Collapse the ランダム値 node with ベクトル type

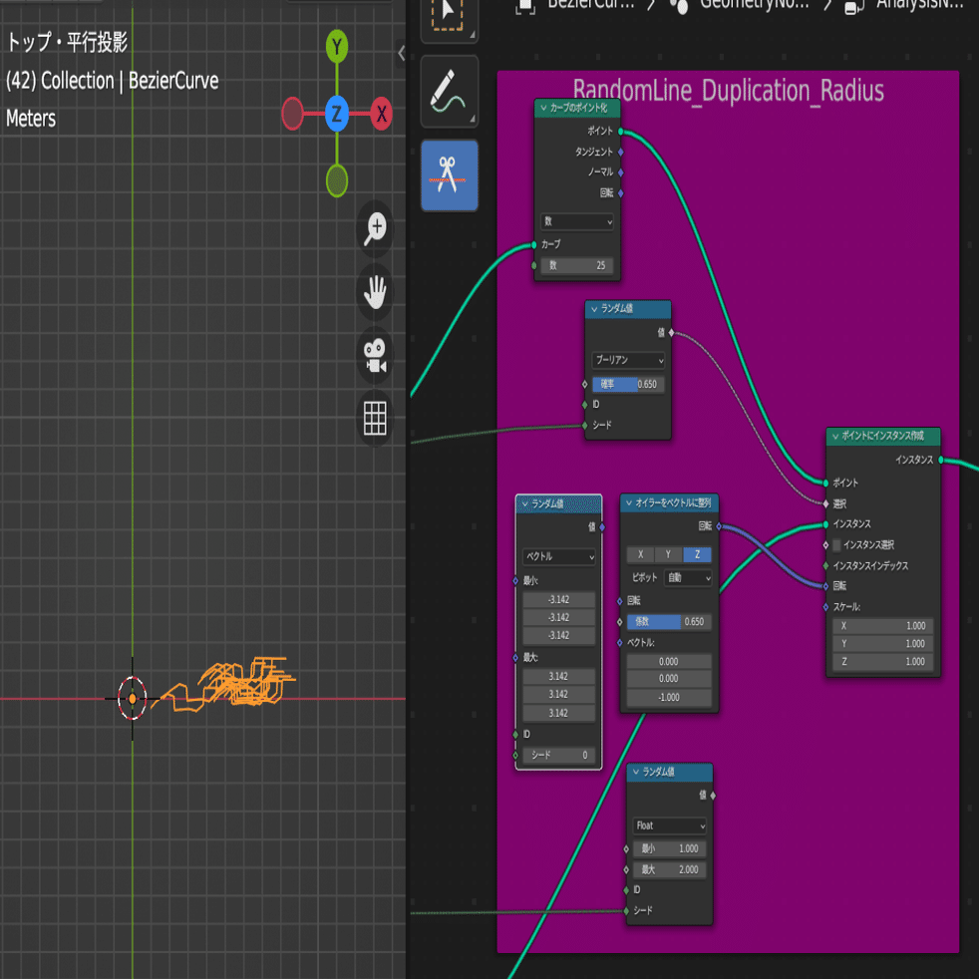(524, 503)
